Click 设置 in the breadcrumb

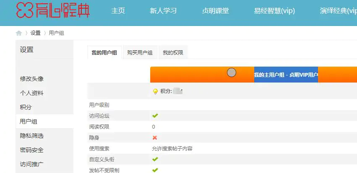pos(36,33)
